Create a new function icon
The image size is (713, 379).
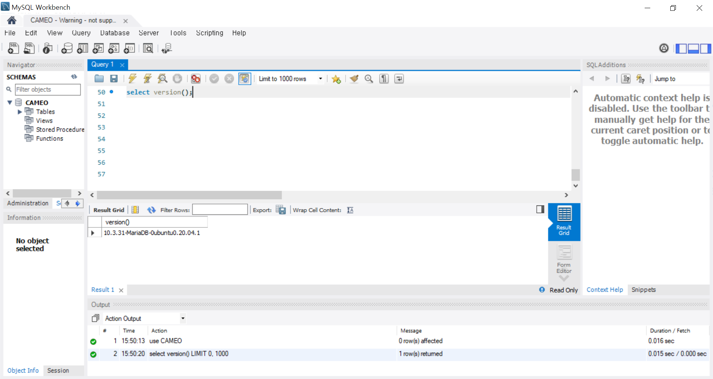pos(129,48)
